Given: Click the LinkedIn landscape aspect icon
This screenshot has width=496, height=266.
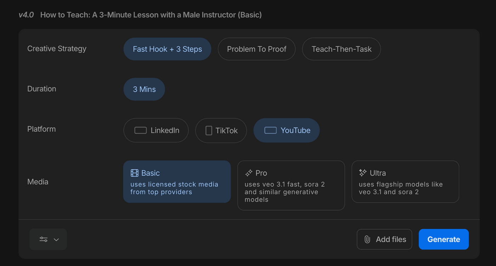Looking at the screenshot, I should pyautogui.click(x=141, y=130).
